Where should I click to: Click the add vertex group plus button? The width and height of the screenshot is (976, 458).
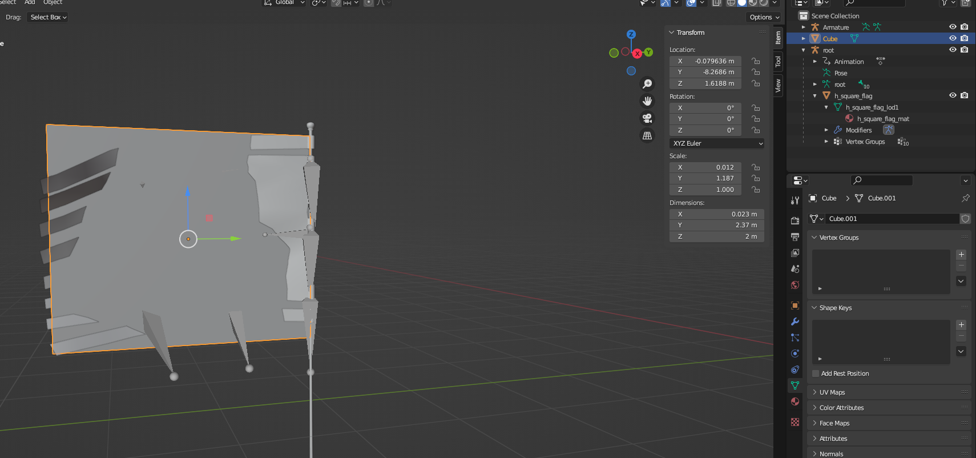(961, 255)
